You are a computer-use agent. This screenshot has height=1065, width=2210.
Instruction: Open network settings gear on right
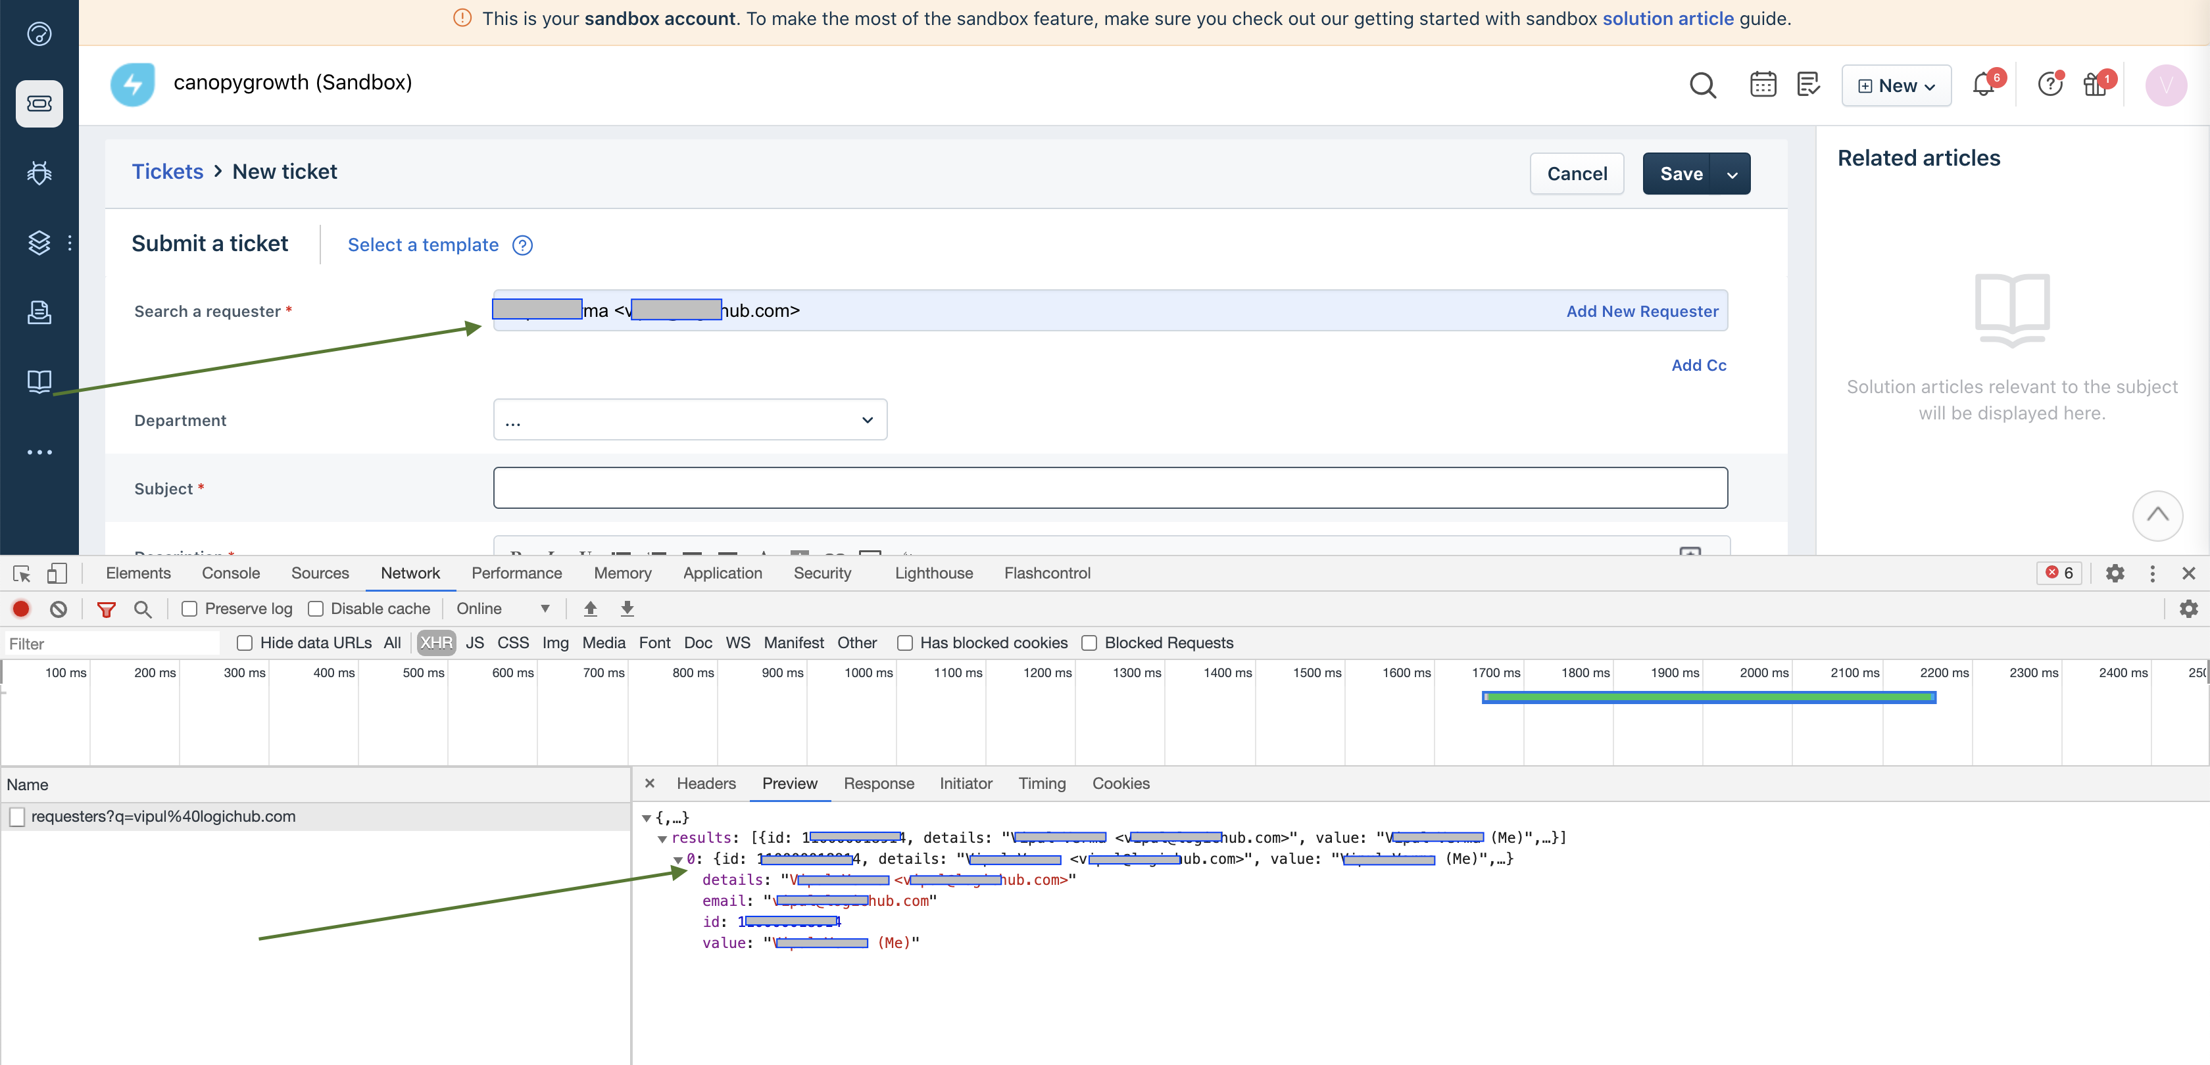click(x=2188, y=609)
